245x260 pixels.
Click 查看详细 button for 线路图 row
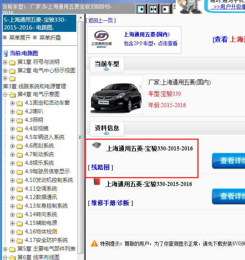coord(229,161)
